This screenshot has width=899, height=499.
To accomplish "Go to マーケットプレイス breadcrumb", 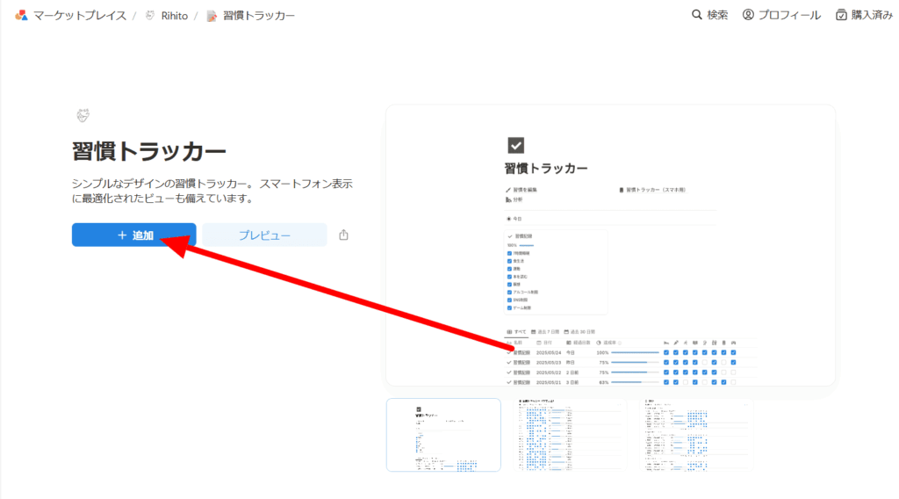I will (79, 16).
